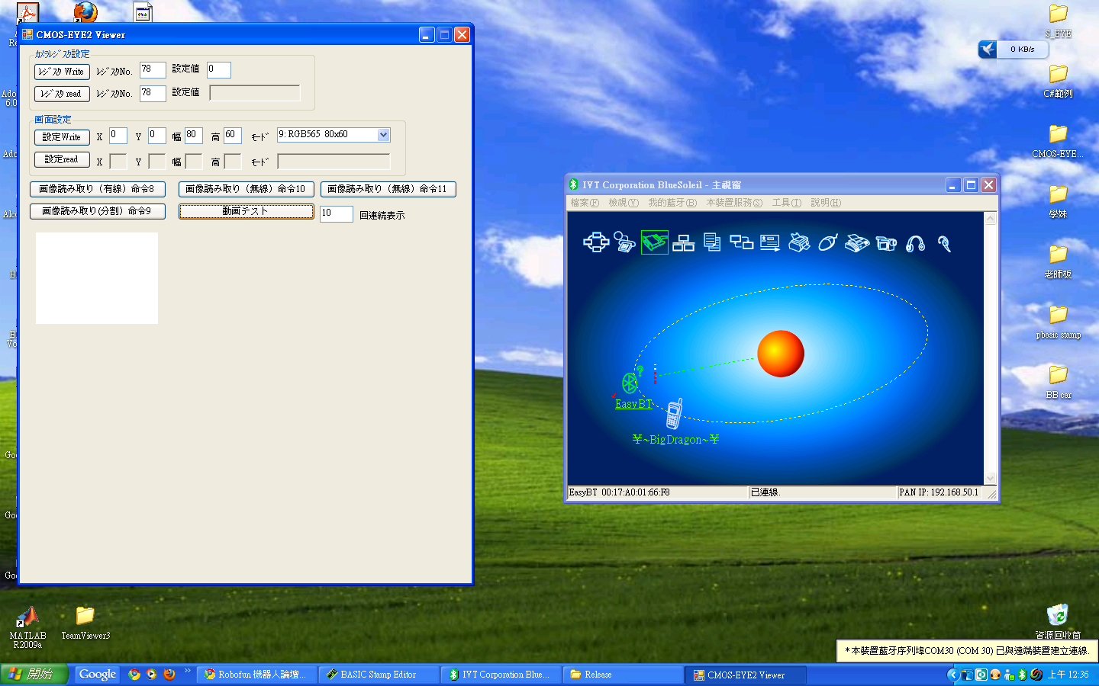Select the Bluetooth Printer service icon
1099x686 pixels.
click(x=799, y=242)
